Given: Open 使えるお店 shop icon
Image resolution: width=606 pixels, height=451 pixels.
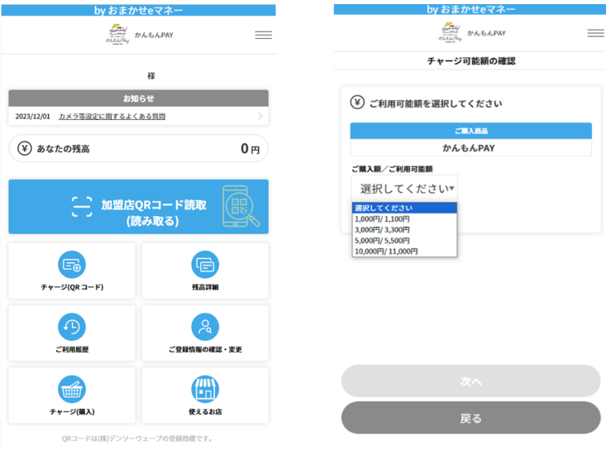Looking at the screenshot, I should point(205,389).
